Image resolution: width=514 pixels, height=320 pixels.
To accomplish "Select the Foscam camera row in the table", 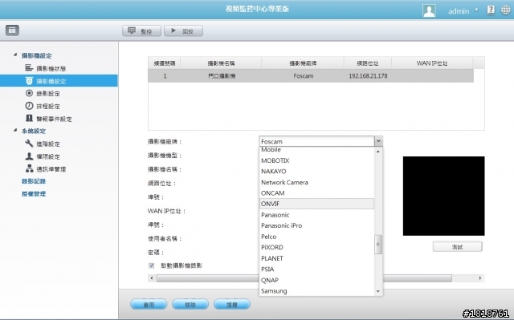I will [311, 76].
